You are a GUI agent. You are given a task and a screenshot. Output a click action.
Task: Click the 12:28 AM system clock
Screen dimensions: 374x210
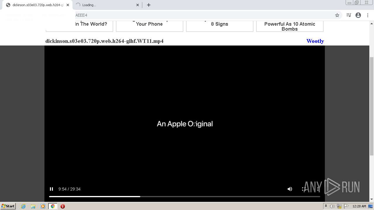click(359, 206)
